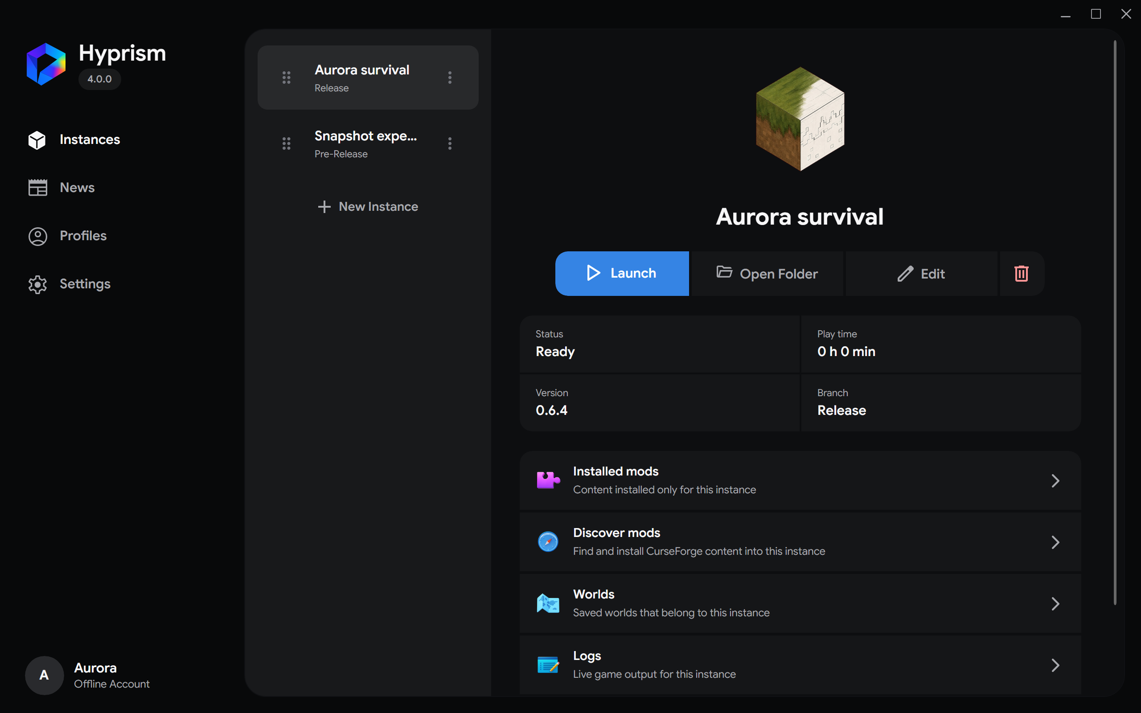Expand the Worlds row chevron
This screenshot has height=713, width=1141.
coord(1055,603)
